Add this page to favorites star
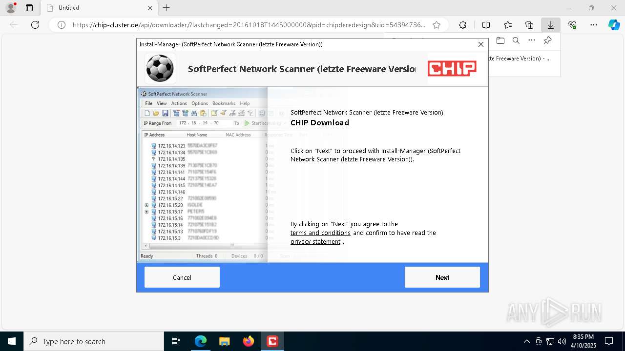625x351 pixels. [x=437, y=25]
